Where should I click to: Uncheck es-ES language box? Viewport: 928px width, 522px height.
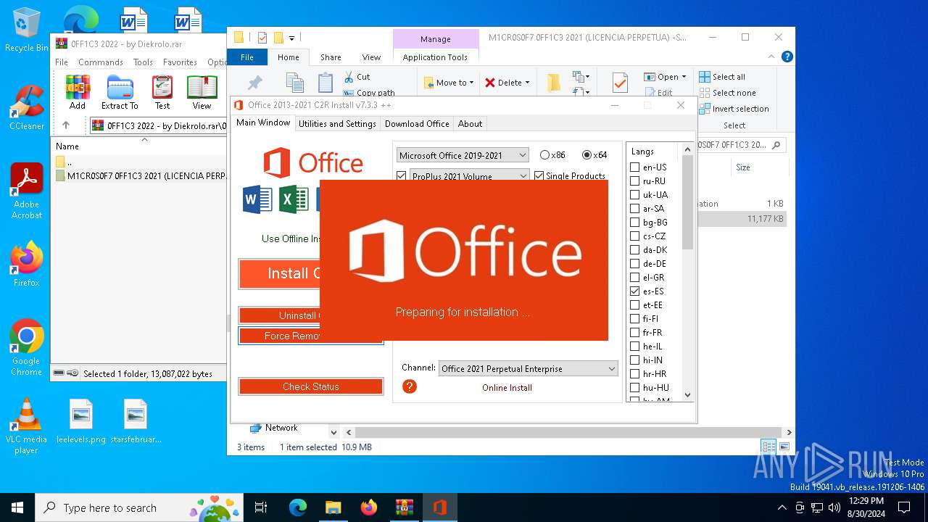pyautogui.click(x=634, y=291)
